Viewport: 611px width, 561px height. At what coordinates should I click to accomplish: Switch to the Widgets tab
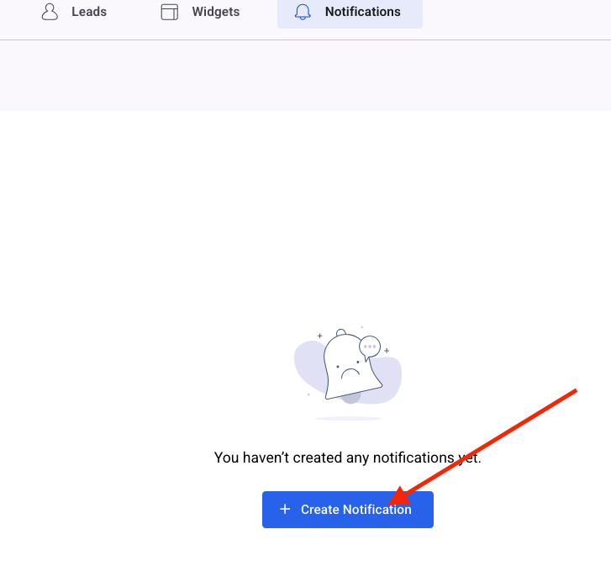pyautogui.click(x=215, y=13)
